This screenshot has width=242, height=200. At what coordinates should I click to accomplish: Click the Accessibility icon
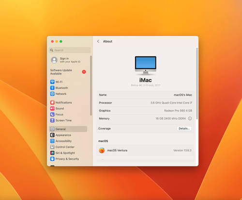pyautogui.click(x=52, y=141)
